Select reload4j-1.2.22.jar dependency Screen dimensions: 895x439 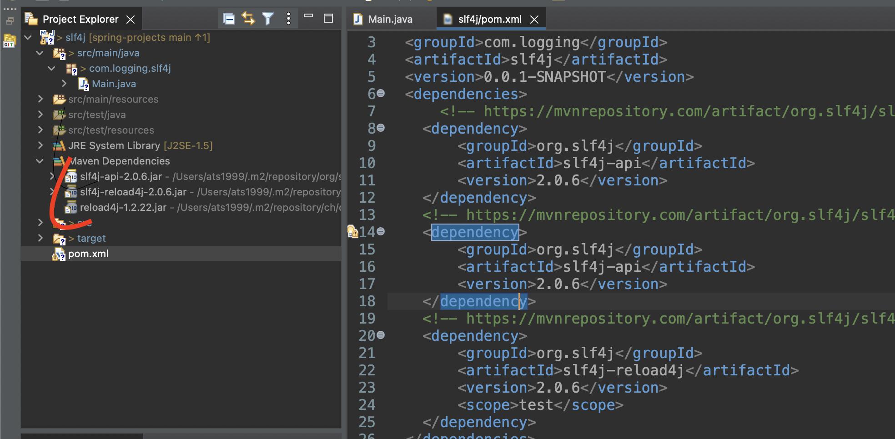123,208
